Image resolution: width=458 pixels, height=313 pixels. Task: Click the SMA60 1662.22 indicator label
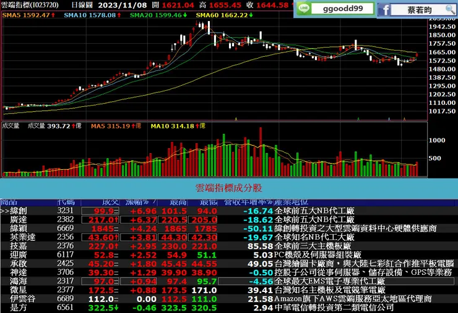click(224, 15)
